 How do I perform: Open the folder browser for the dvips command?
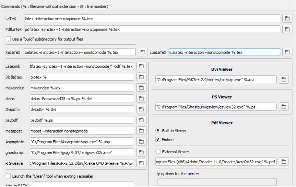141,98
